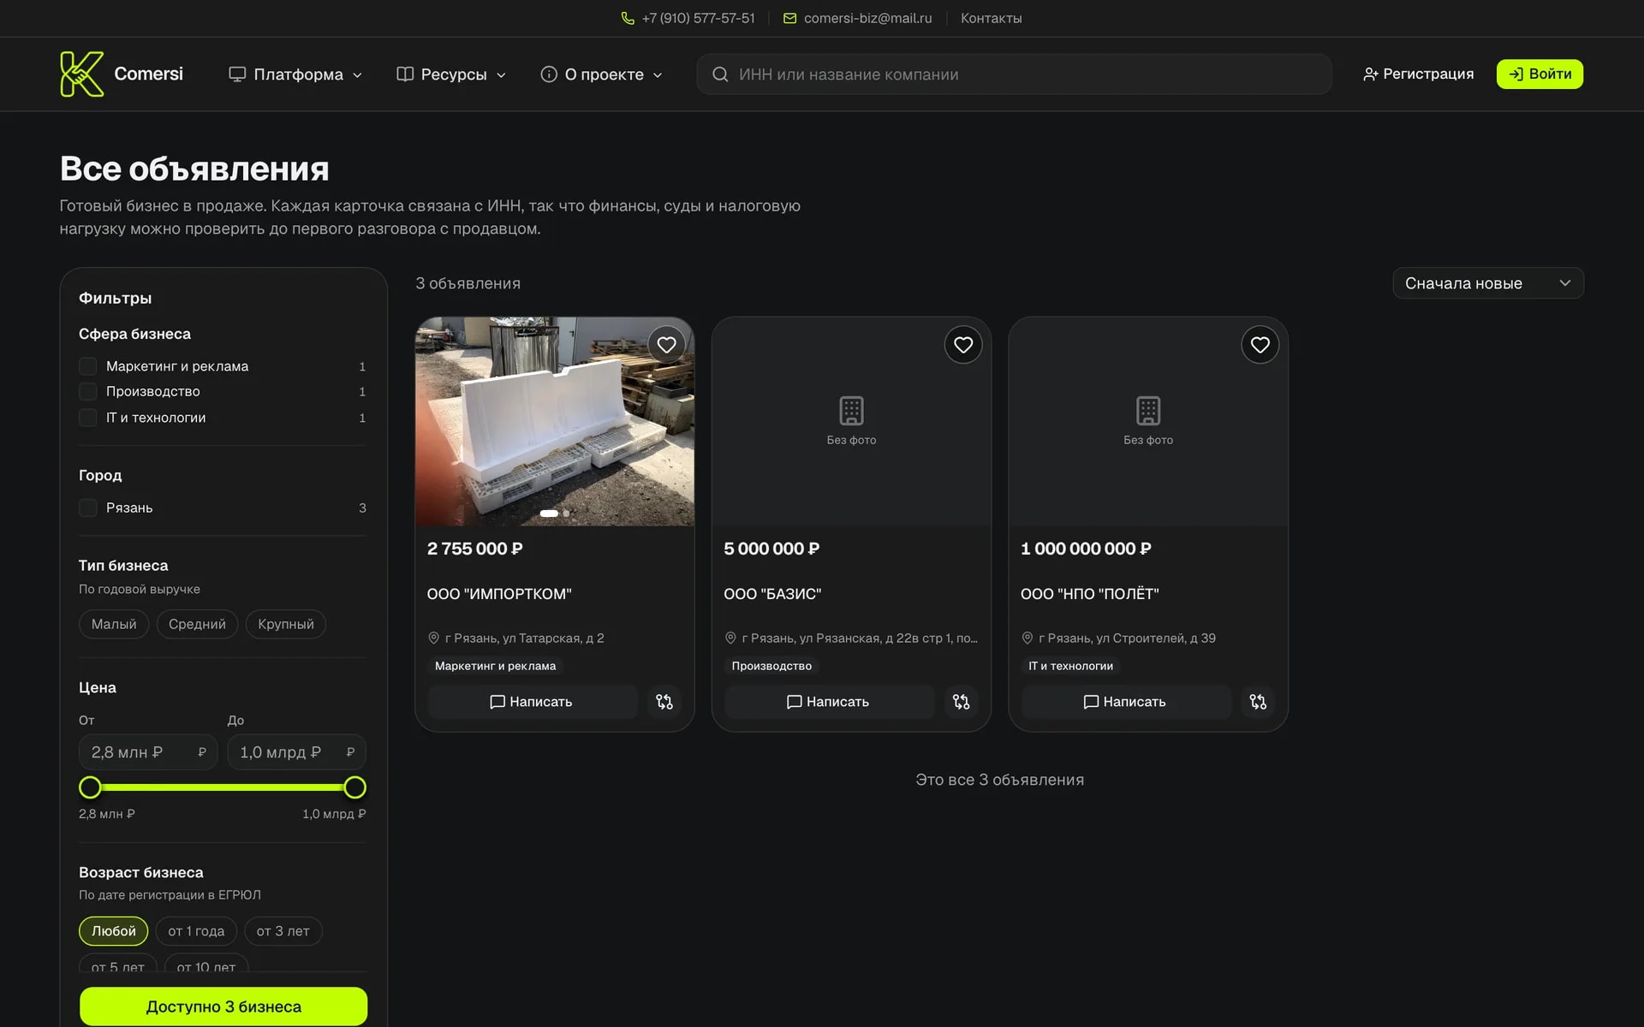1644x1027 pixels.
Task: Click the 'От' price input field
Action: tap(148, 752)
